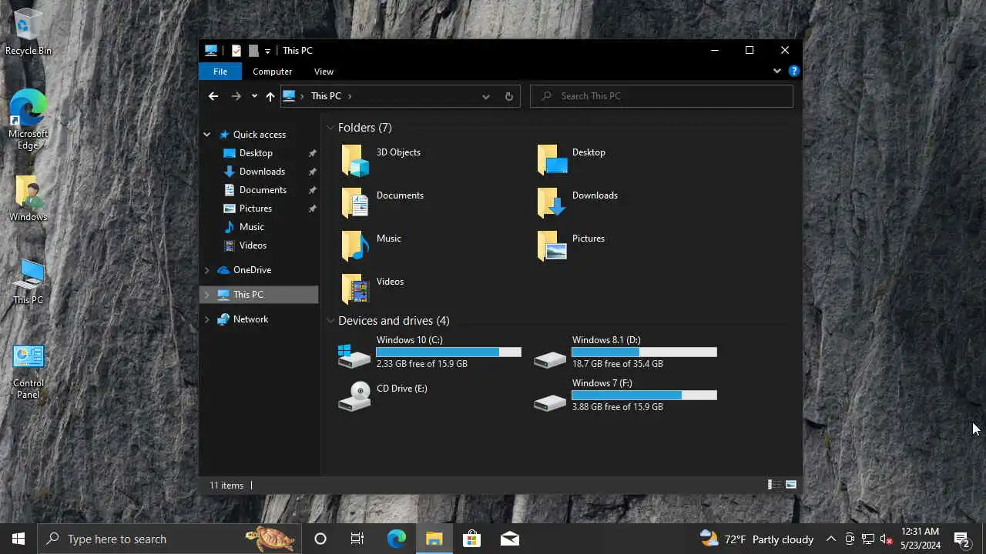The width and height of the screenshot is (986, 554).
Task: Select the CD Drive (E:) icon
Action: 355,396
